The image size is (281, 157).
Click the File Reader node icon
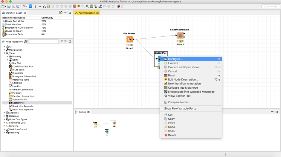pos(129,39)
